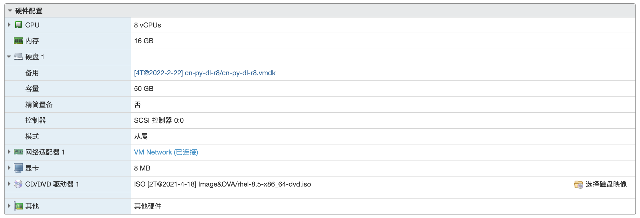This screenshot has width=640, height=218.
Task: Click the CD/DVD disc icon
Action: tap(18, 184)
